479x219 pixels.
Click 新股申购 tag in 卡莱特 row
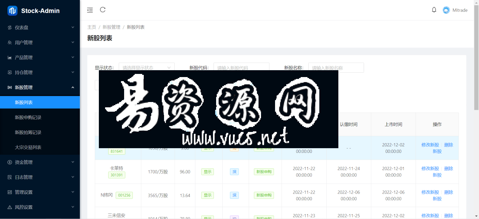[264, 172]
